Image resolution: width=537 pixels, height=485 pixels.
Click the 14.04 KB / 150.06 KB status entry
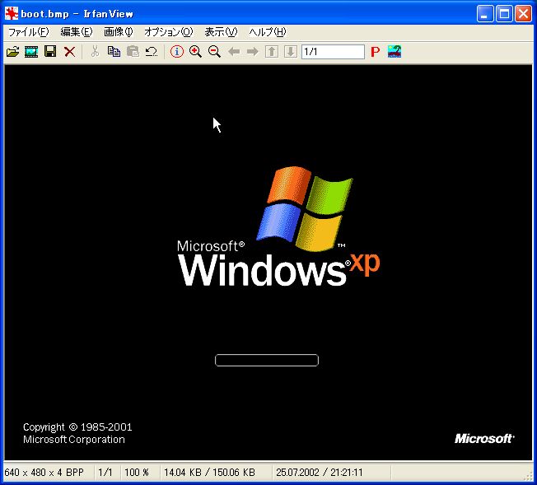coord(209,473)
